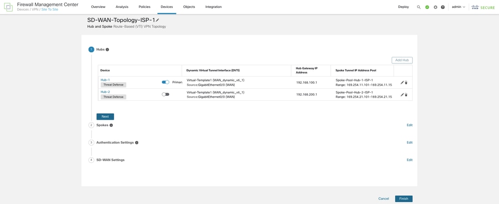Click the Site To Site breadcrumb link

tap(49, 9)
